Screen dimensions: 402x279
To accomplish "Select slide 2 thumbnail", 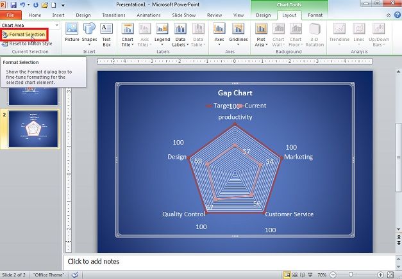I will (x=33, y=129).
